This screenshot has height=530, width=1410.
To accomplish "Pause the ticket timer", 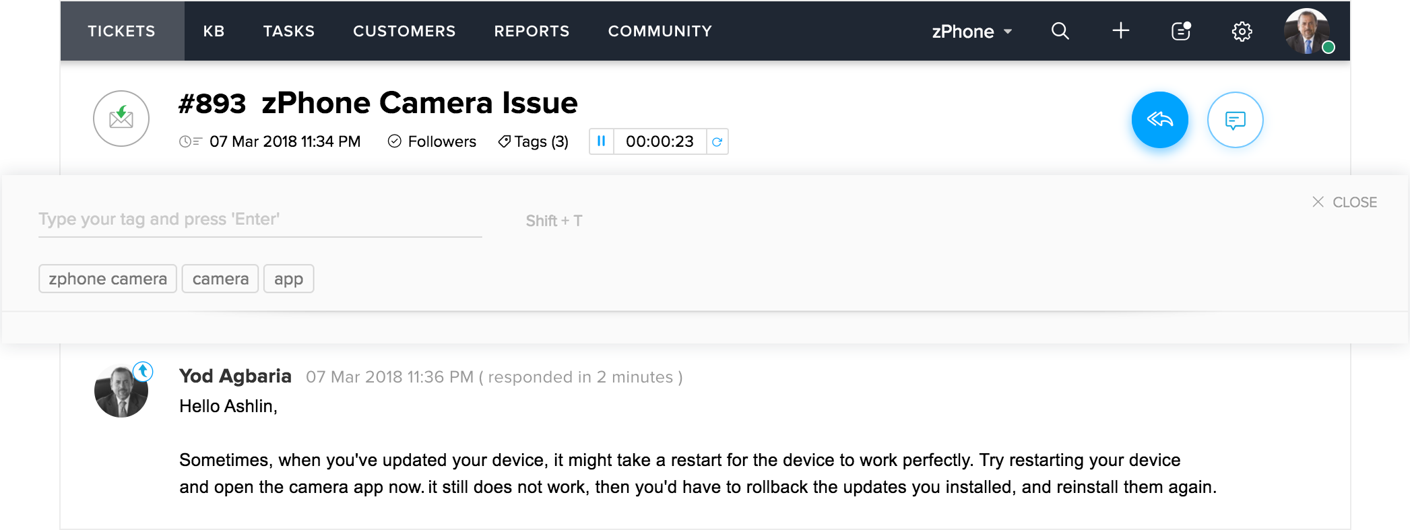I will point(602,141).
